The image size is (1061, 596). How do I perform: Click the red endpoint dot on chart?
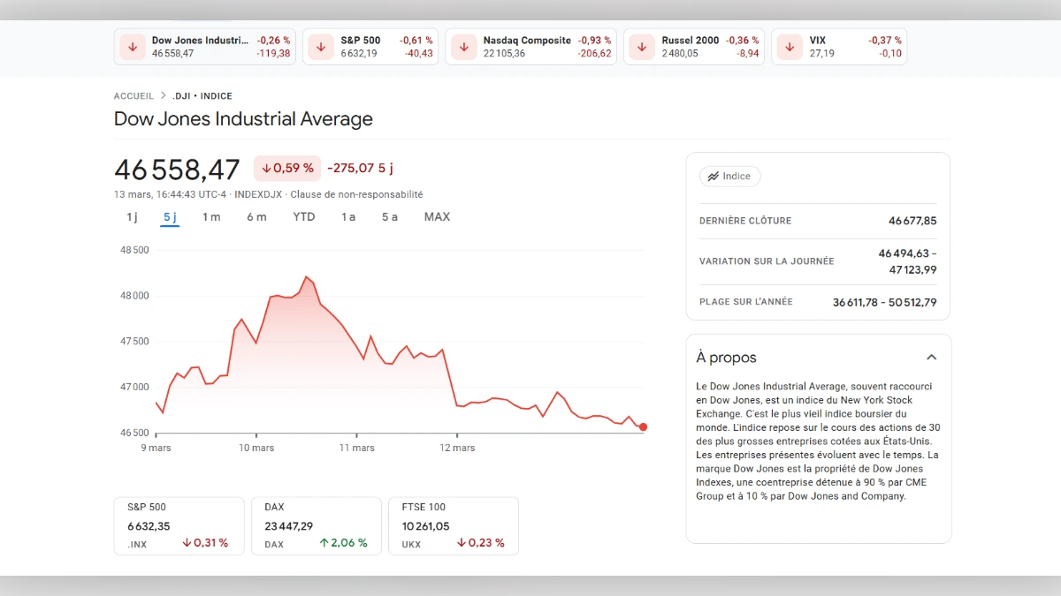click(643, 427)
